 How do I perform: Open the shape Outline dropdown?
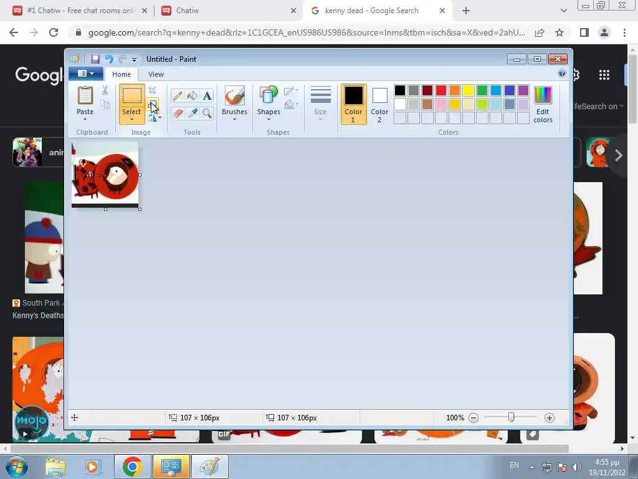pyautogui.click(x=291, y=90)
